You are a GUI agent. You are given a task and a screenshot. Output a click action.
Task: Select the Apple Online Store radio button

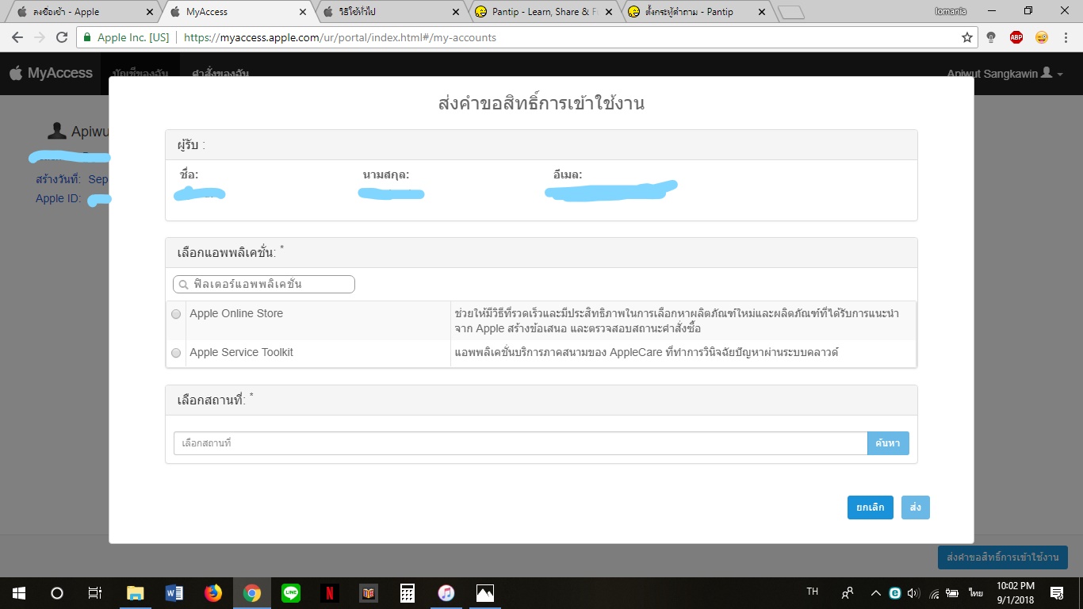[x=176, y=314]
